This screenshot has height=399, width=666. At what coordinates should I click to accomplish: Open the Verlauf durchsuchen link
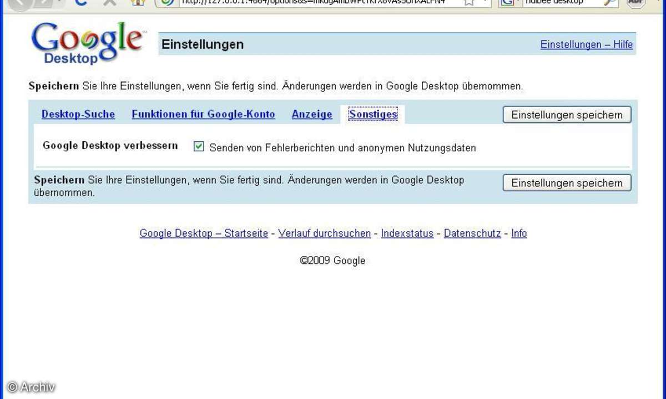point(325,233)
